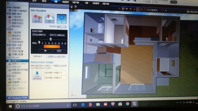Play the sunlight transition animation
This screenshot has height=111, width=198.
tap(45, 51)
